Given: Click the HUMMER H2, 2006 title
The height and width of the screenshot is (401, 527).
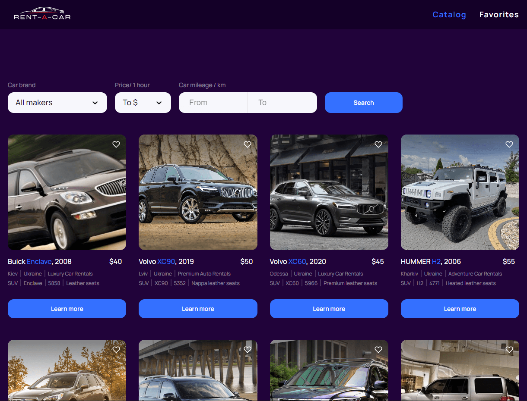Looking at the screenshot, I should pos(431,261).
